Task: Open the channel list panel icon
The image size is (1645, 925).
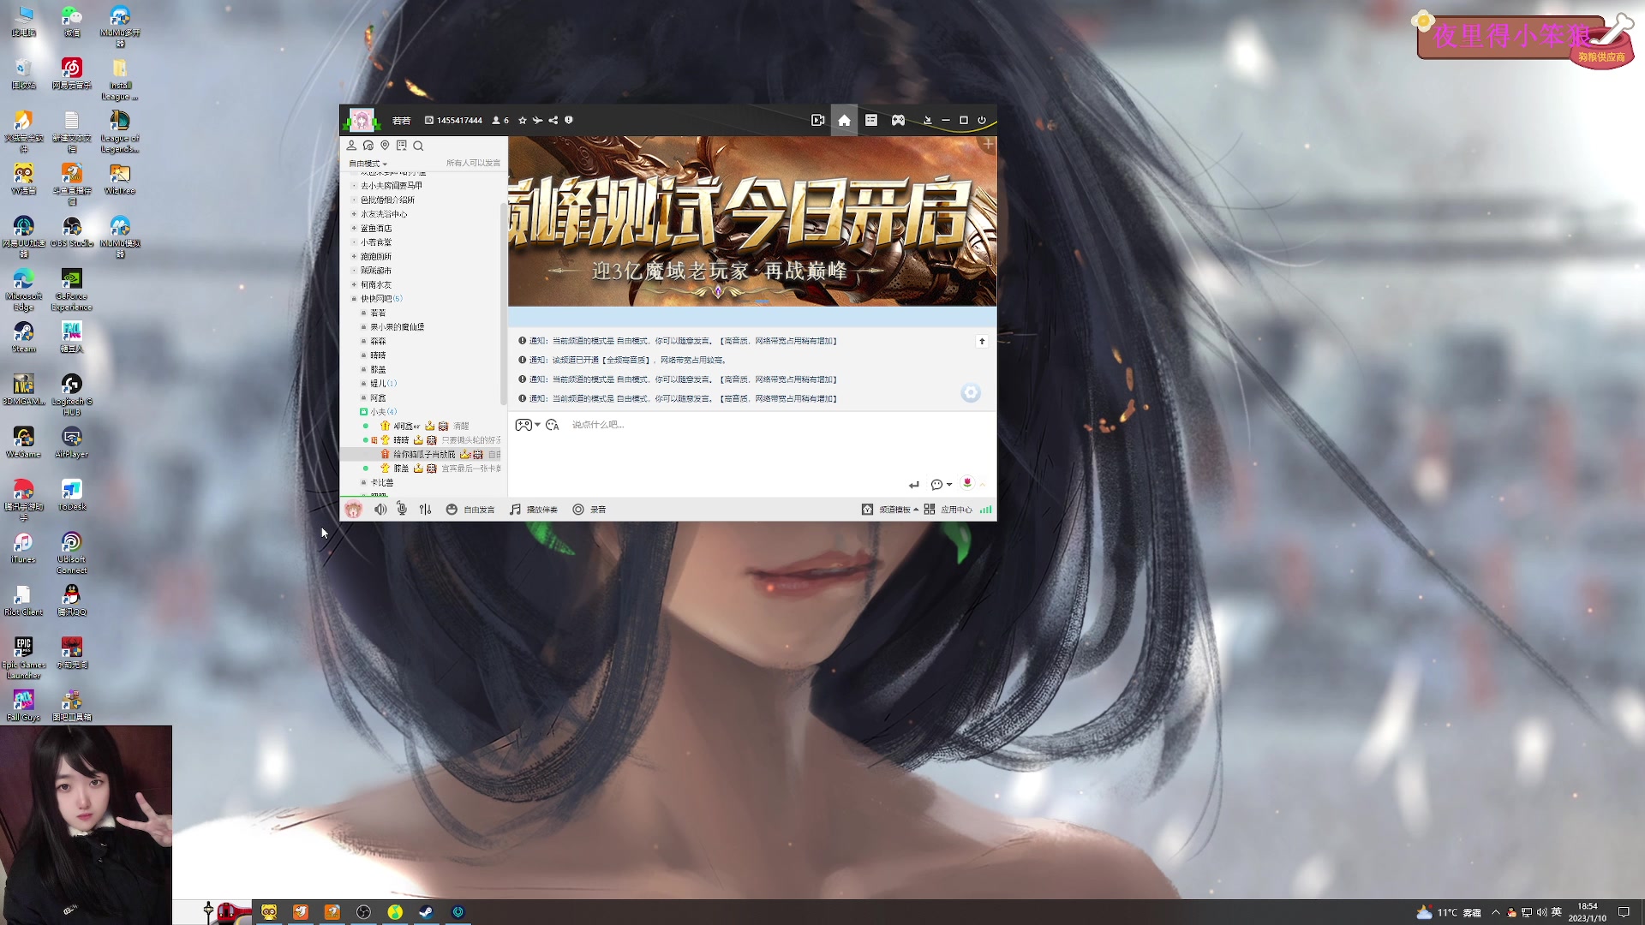Action: [871, 120]
